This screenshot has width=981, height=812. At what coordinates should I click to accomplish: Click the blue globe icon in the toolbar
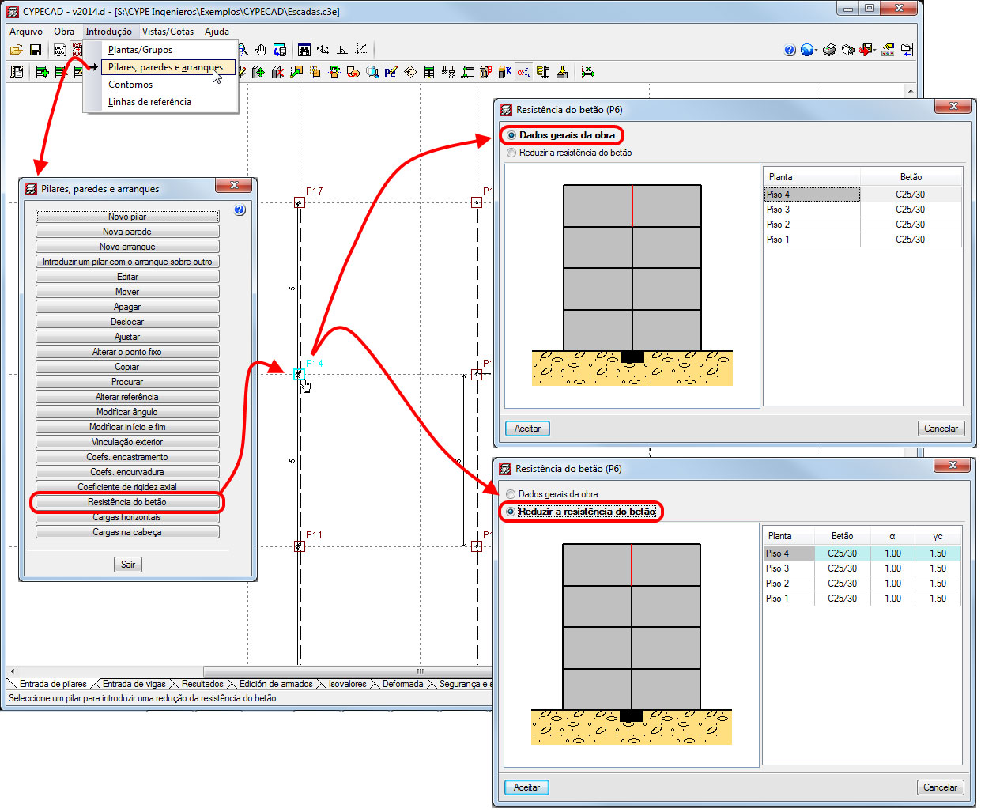tap(806, 50)
